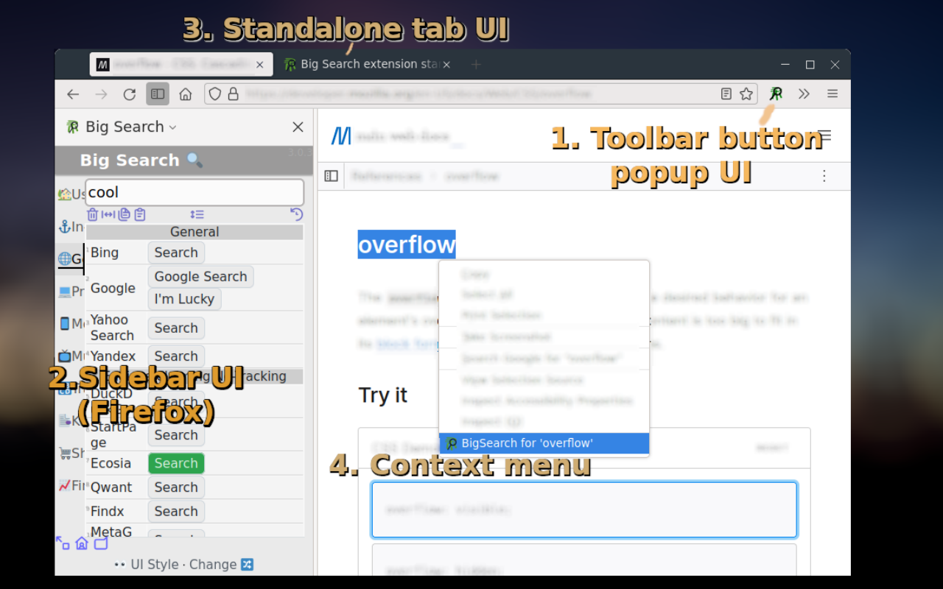Viewport: 943px width, 589px height.
Task: Click the Search button for Qwant
Action: tap(176, 487)
